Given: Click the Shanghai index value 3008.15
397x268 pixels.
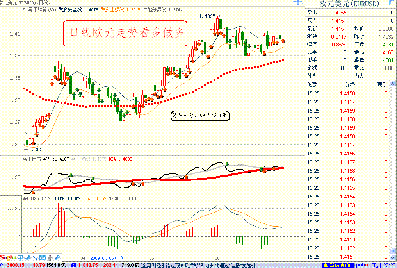Looking at the screenshot, I should 16,265.
